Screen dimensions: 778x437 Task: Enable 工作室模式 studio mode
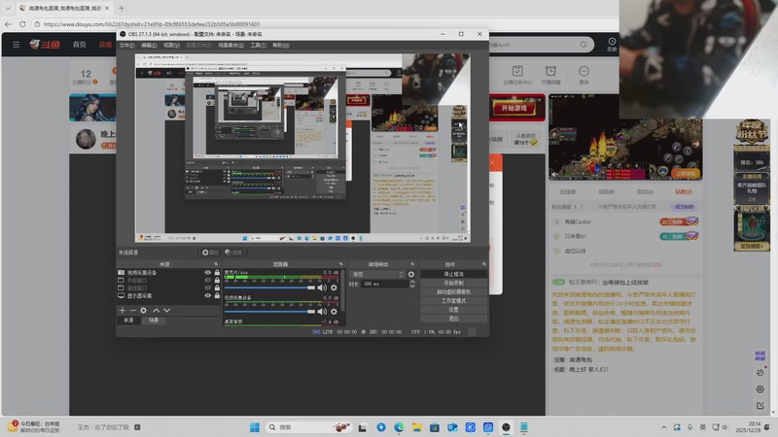coord(453,301)
